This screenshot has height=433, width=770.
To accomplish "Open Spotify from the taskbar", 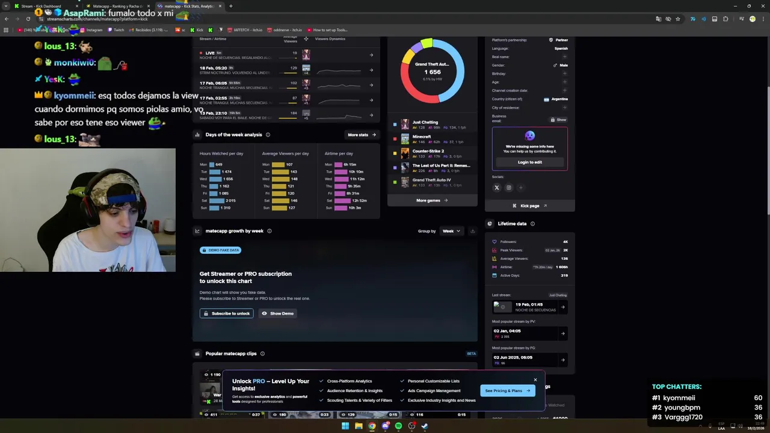I will click(x=398, y=426).
